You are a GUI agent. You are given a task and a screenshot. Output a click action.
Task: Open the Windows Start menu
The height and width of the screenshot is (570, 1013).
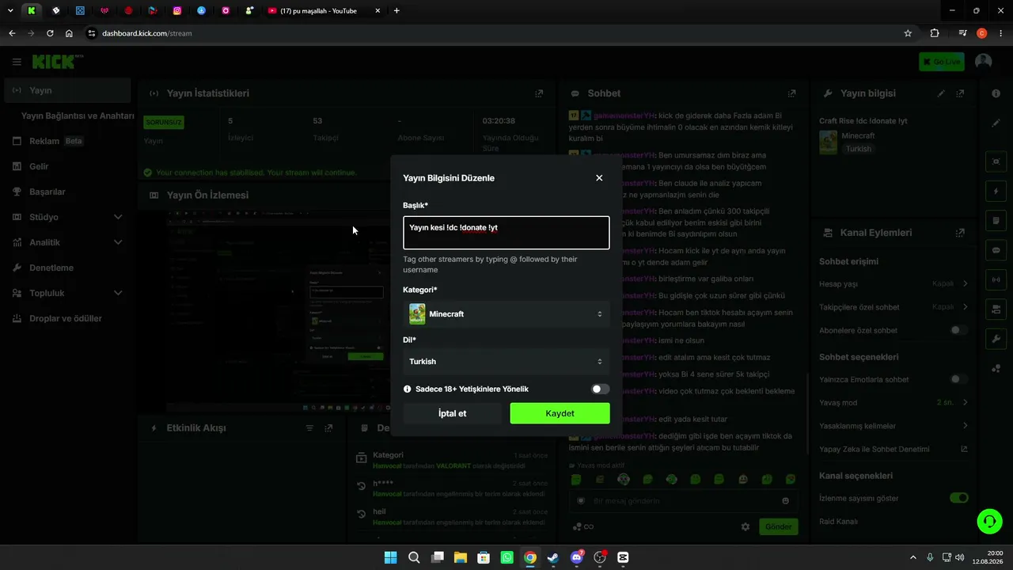(390, 557)
